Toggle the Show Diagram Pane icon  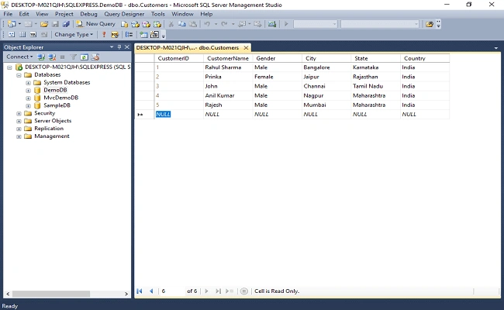pyautogui.click(x=12, y=34)
